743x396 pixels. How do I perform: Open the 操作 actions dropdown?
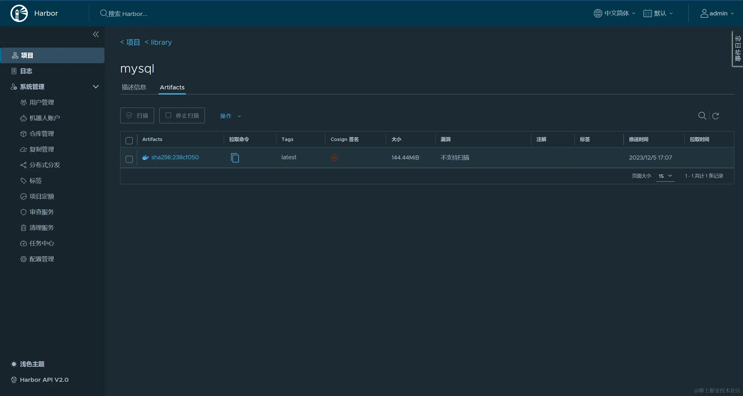(x=230, y=116)
